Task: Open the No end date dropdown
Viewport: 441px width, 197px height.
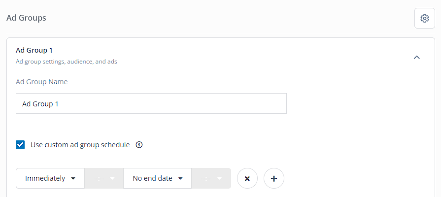Action: click(x=158, y=178)
